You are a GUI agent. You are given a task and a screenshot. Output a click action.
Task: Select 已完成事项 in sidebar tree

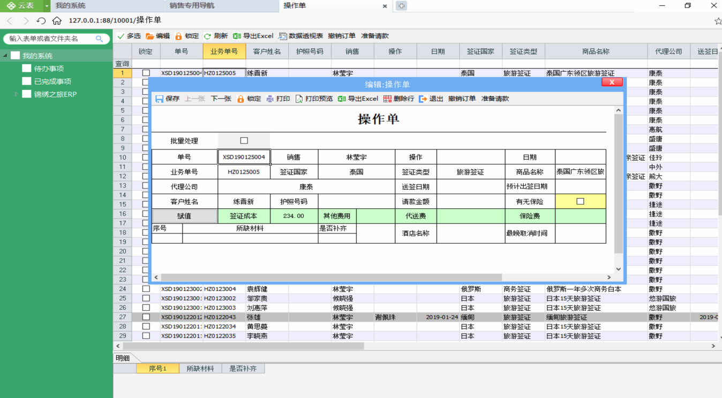tap(52, 81)
